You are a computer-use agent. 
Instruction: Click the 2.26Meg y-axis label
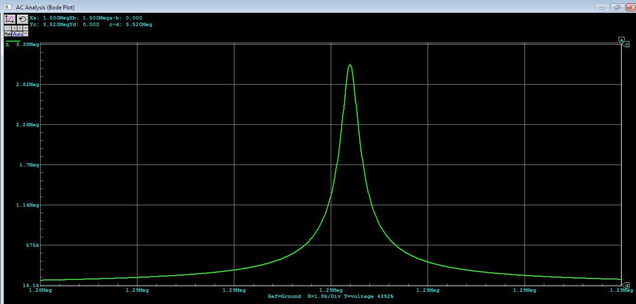(x=28, y=125)
